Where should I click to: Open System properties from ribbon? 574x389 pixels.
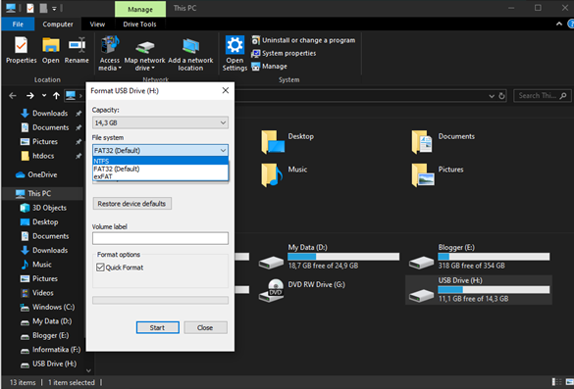point(284,53)
